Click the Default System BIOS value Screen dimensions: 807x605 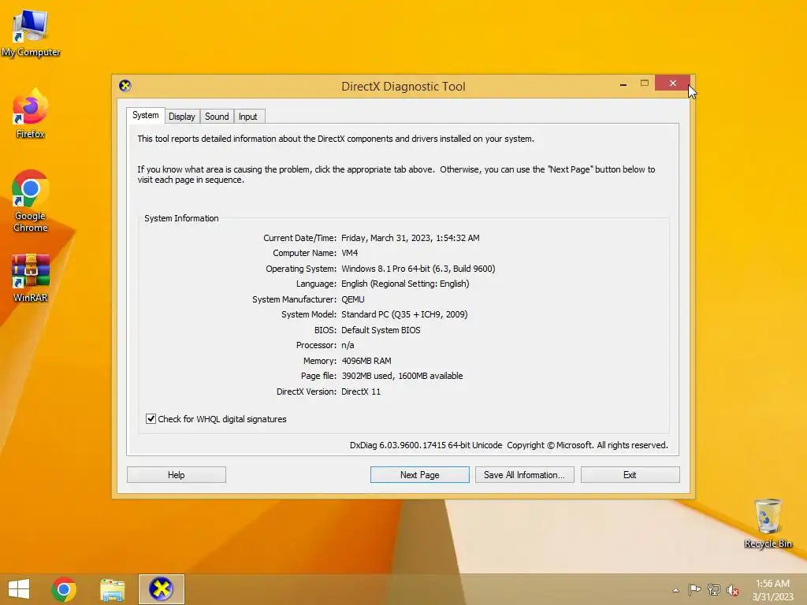381,330
